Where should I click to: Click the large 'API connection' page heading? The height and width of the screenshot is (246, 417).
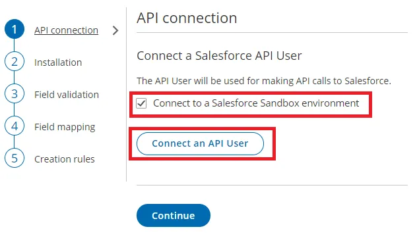click(187, 18)
